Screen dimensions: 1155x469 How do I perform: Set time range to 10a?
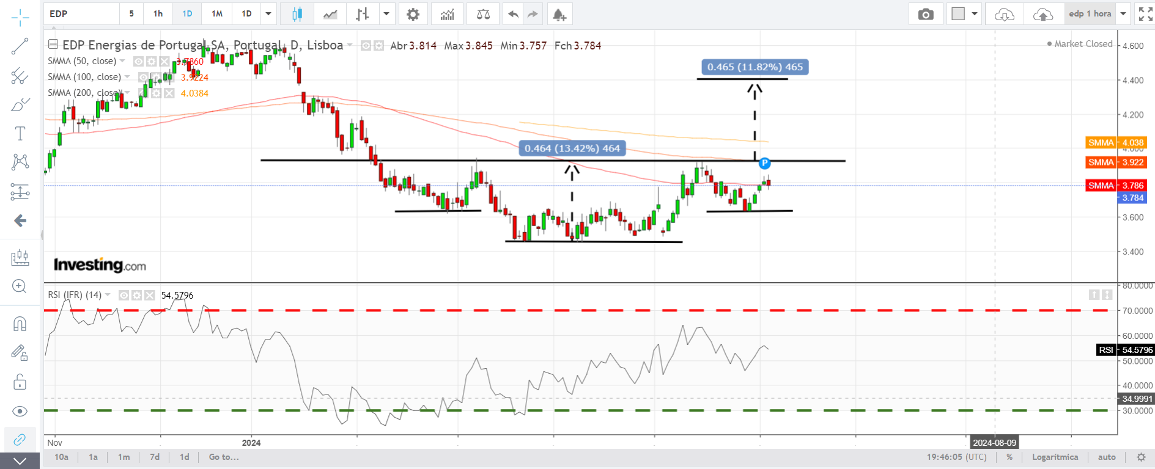click(x=62, y=457)
